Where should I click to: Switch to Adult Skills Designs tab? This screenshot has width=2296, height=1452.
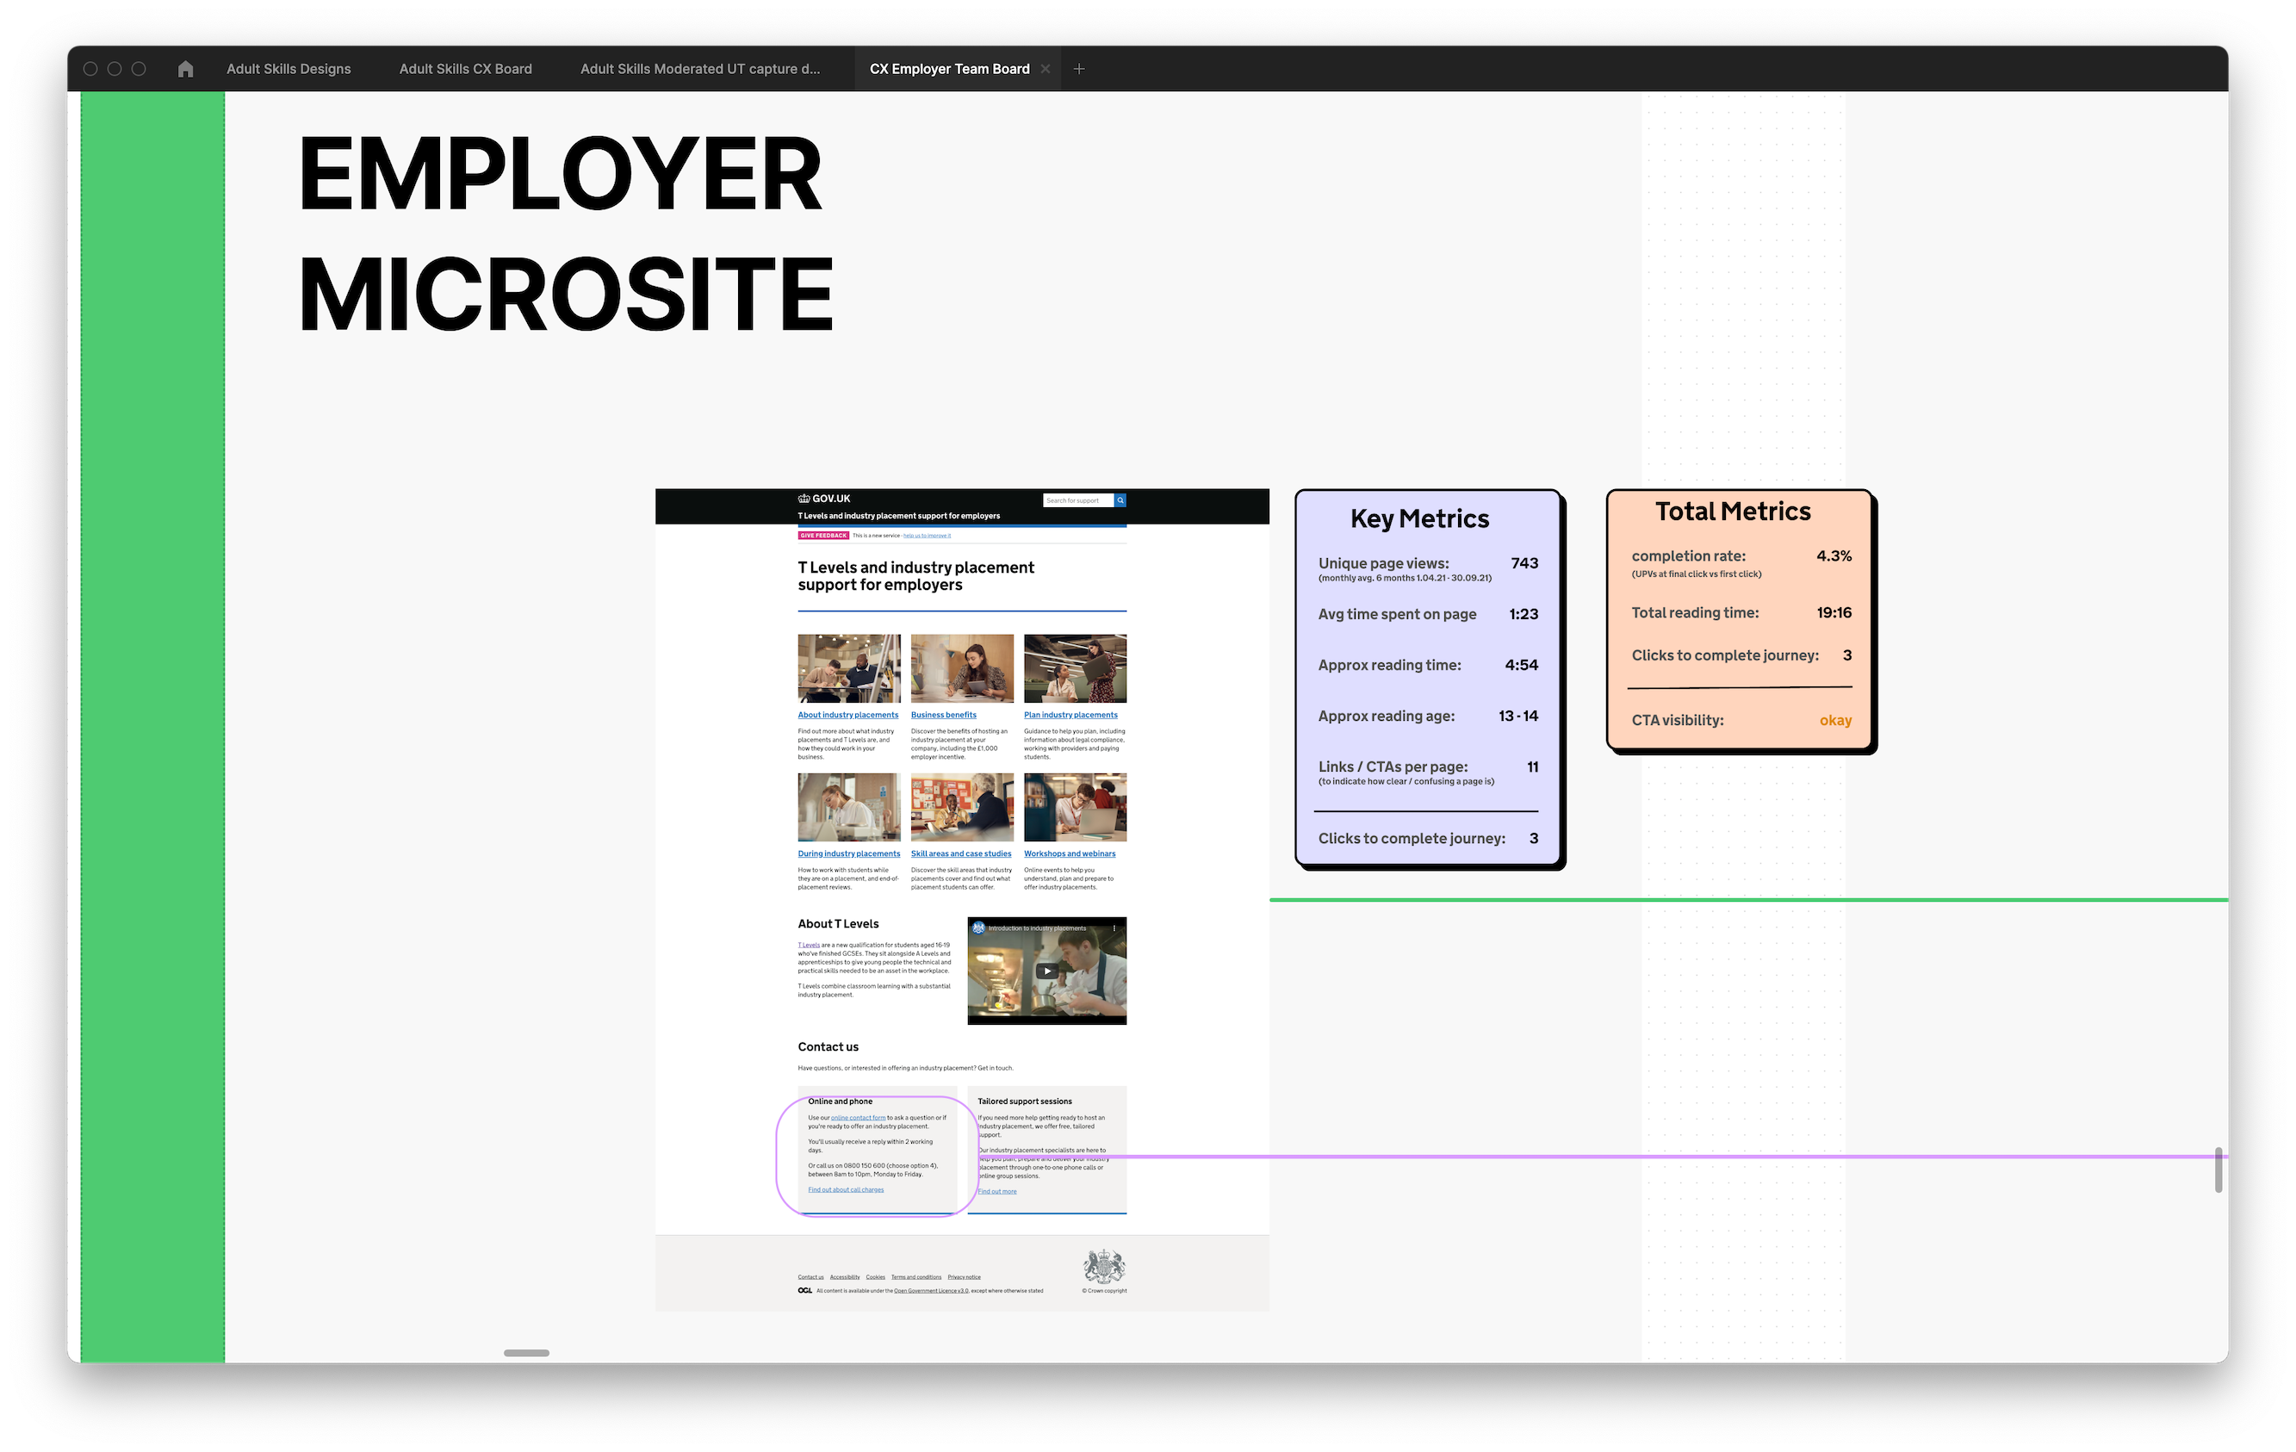(288, 69)
